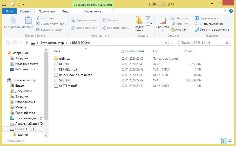Click Select all (Выделить все) button
Viewport: 236px width, 146px height.
(x=206, y=18)
